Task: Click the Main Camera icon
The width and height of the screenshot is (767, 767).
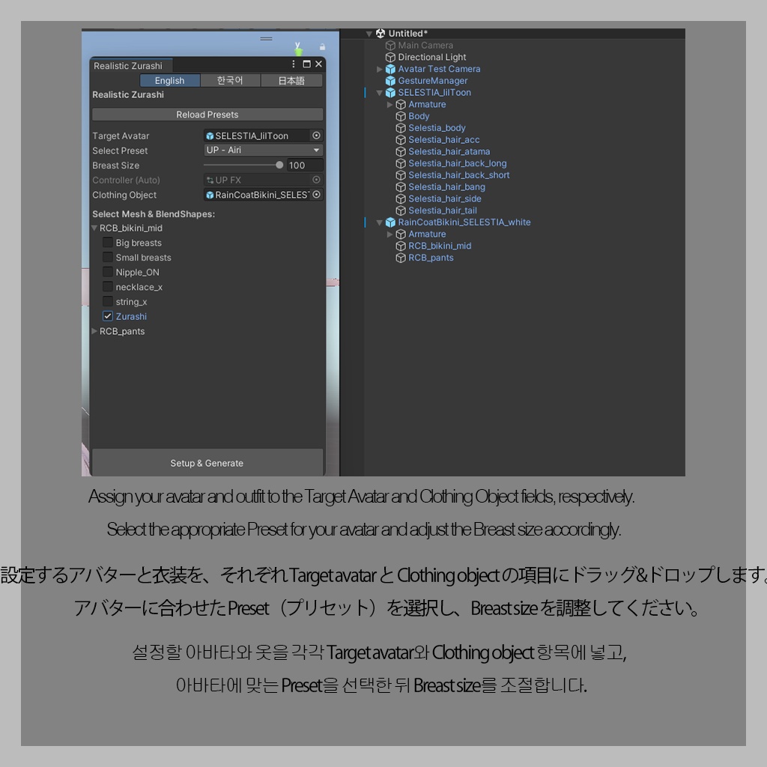Action: coord(390,45)
